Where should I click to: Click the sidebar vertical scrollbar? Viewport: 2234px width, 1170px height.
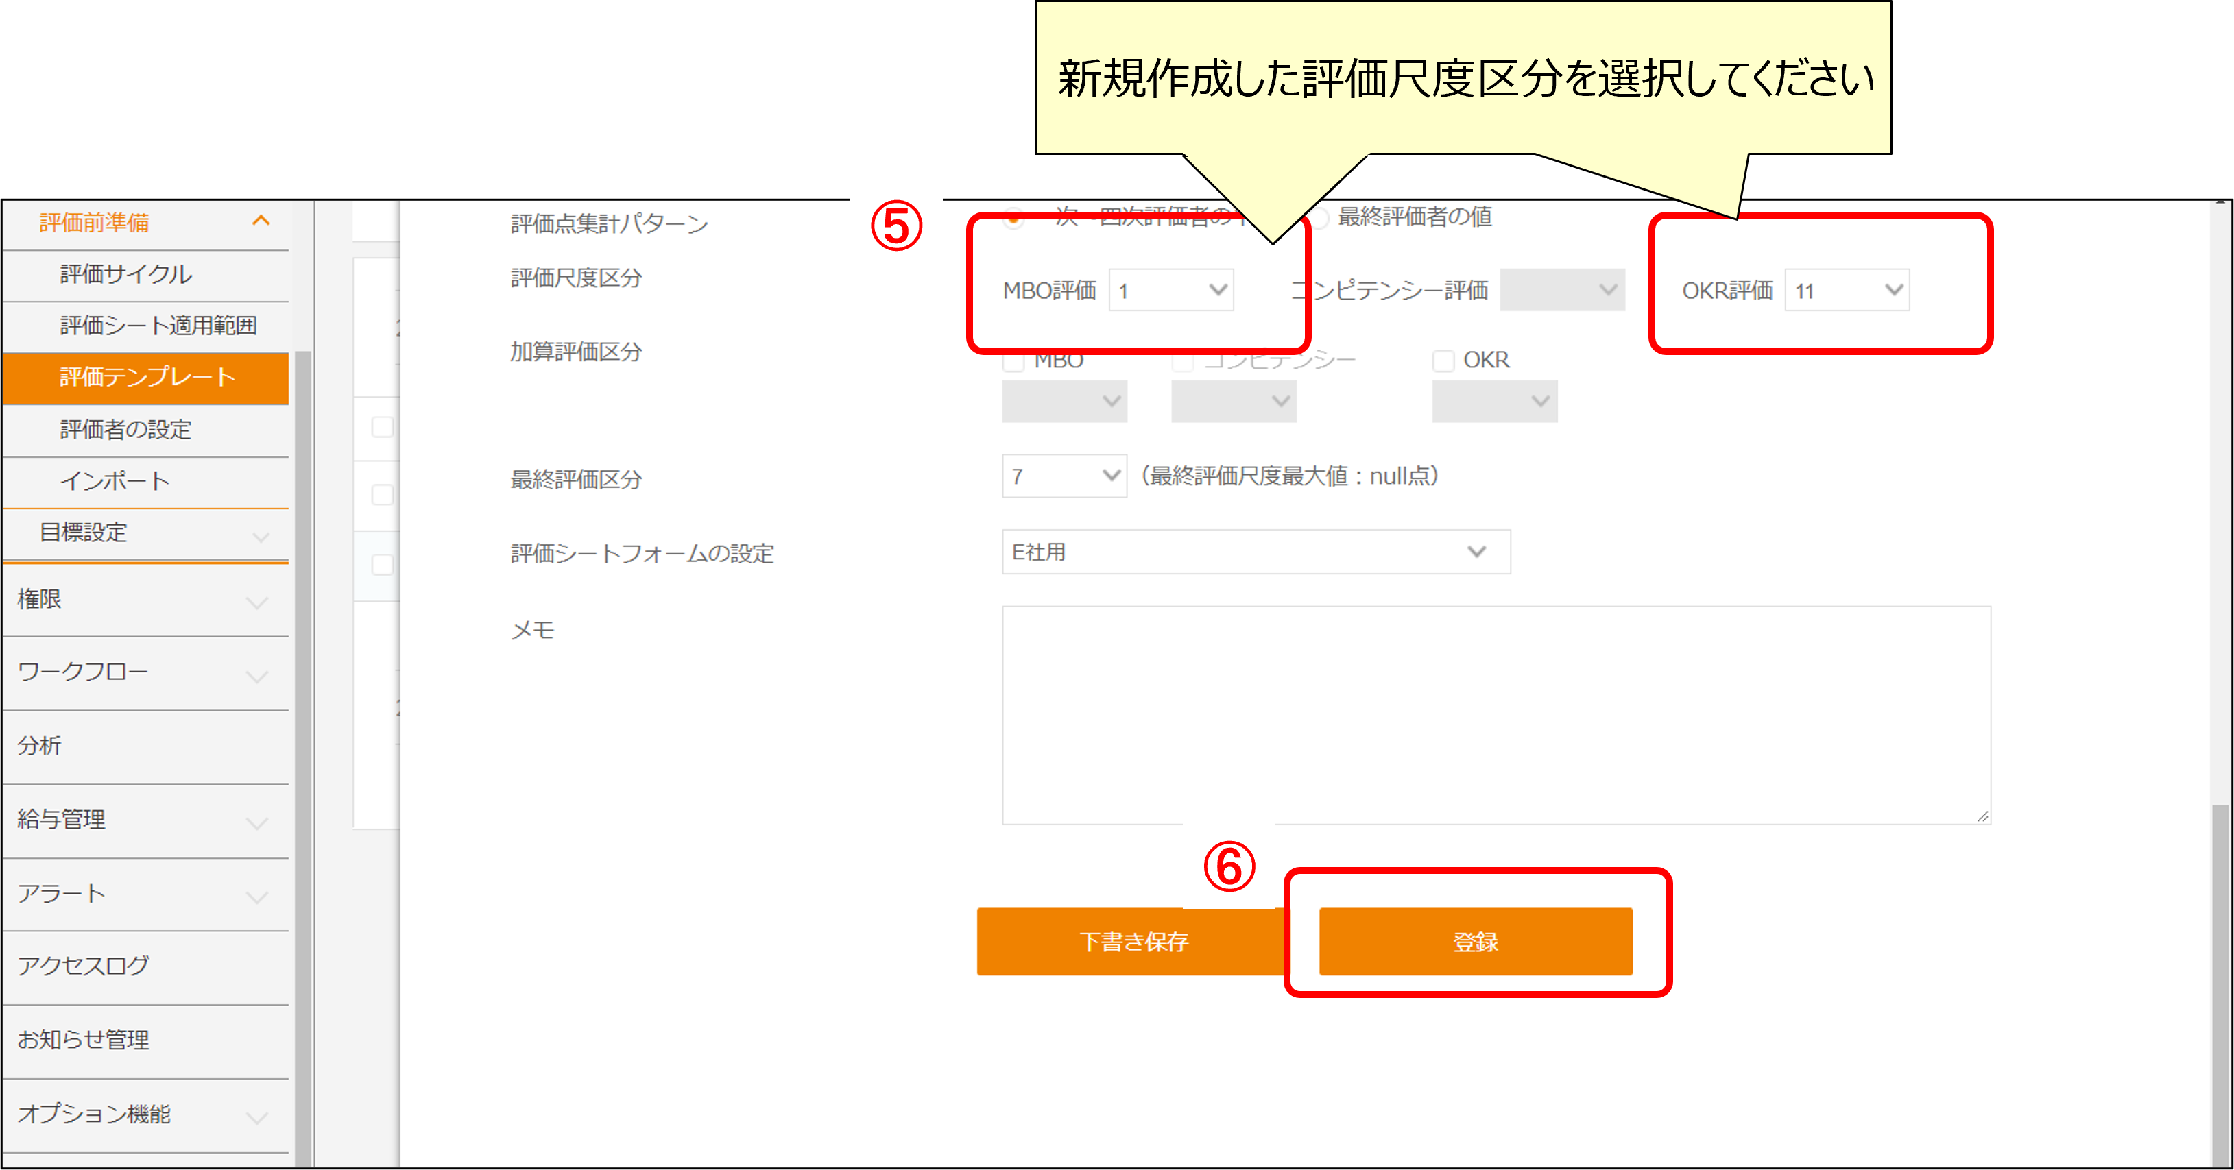point(302,758)
